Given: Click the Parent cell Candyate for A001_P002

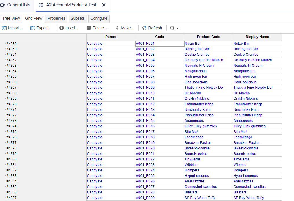Looking at the screenshot, I should point(111,49).
